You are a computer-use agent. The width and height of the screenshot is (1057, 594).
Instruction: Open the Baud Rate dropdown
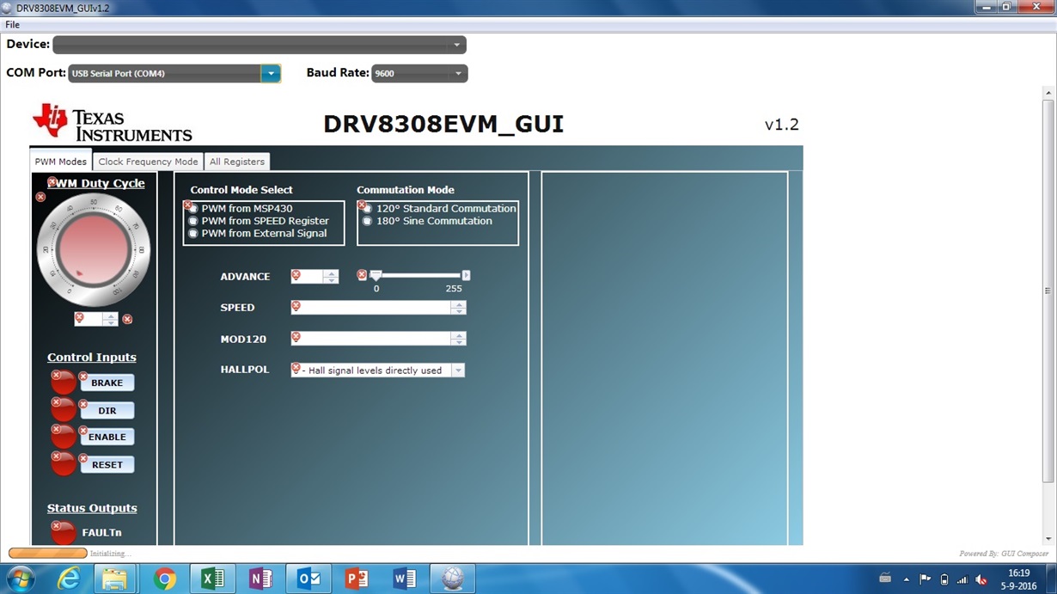click(x=419, y=73)
